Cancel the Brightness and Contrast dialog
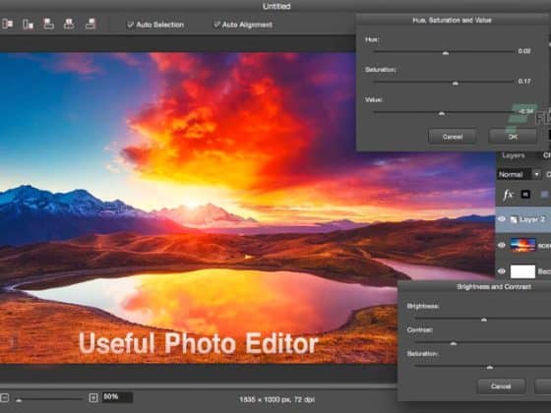Image resolution: width=551 pixels, height=413 pixels. click(x=501, y=385)
